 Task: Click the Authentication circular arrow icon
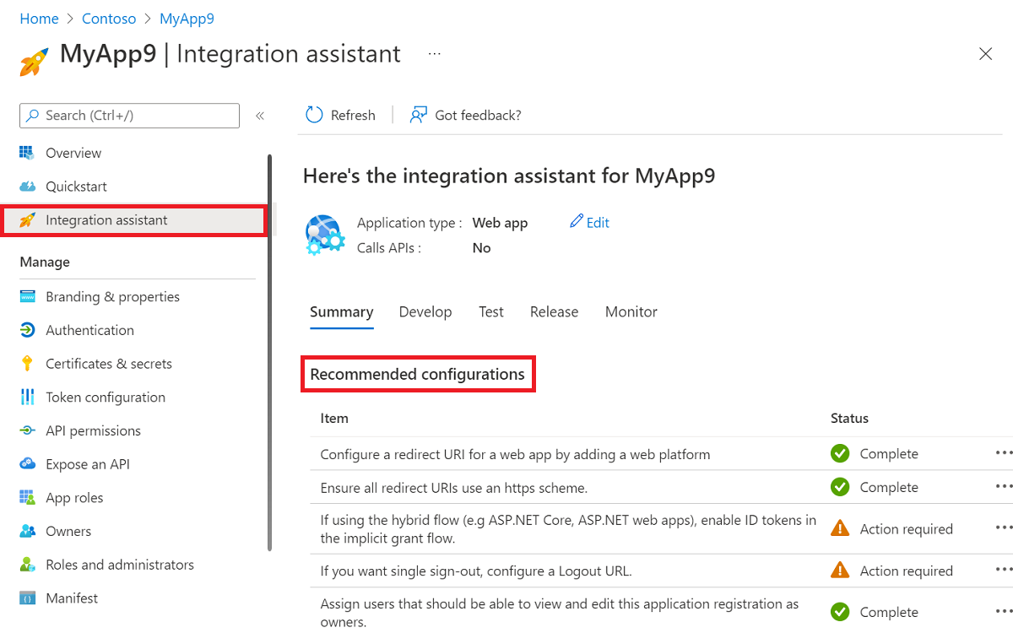28,330
